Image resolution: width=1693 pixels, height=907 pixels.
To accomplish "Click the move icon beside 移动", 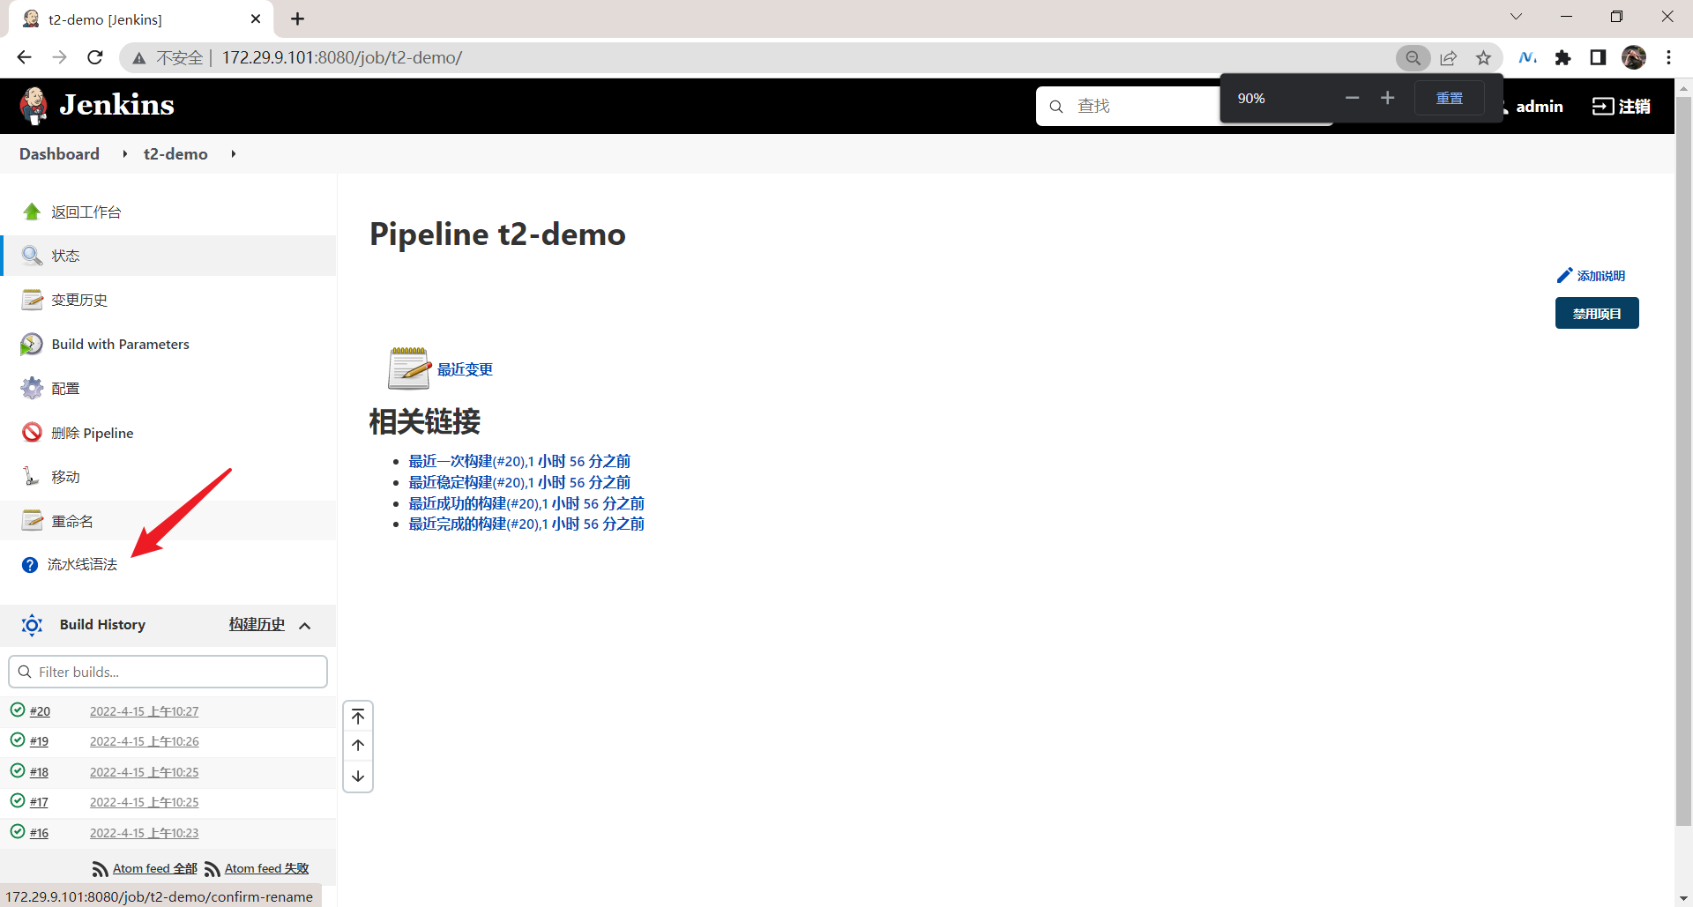I will 32,476.
